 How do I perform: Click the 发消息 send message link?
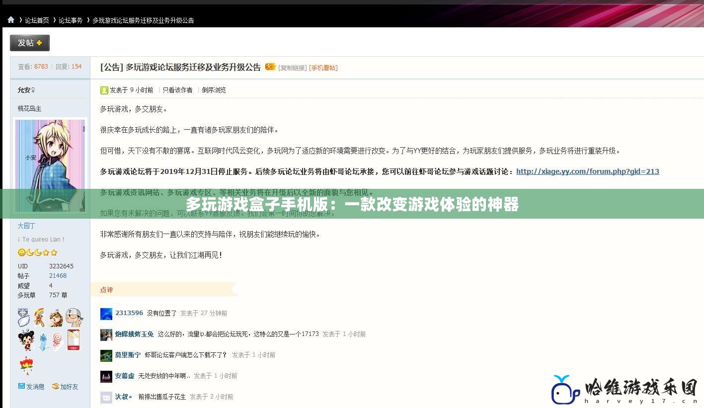(x=35, y=387)
